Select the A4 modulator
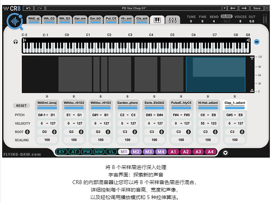Image resolution: width=272 pixels, height=203 pixels. coord(210,152)
